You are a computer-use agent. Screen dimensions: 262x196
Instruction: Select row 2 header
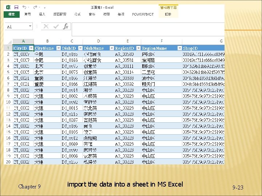pos(8,54)
